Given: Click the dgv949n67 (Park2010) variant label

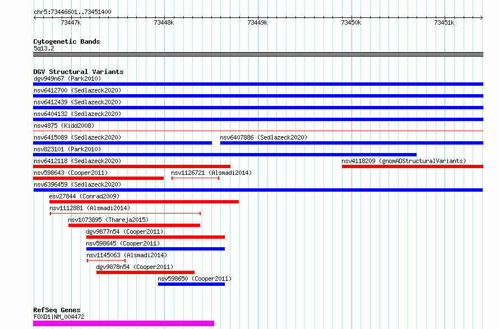Looking at the screenshot, I should pyautogui.click(x=67, y=78).
